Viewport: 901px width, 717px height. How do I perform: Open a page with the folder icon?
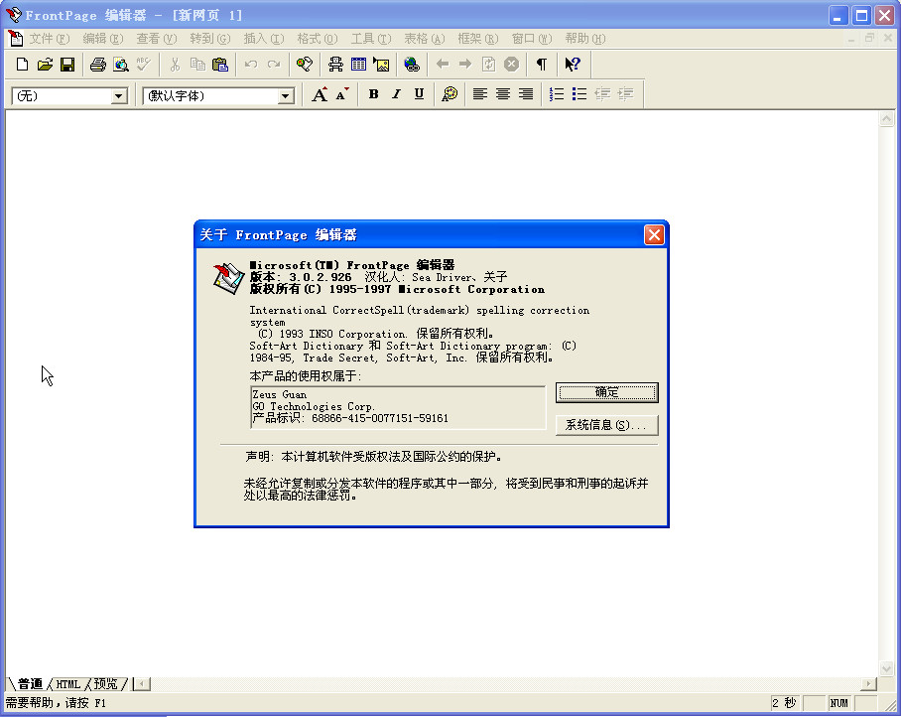pyautogui.click(x=45, y=64)
